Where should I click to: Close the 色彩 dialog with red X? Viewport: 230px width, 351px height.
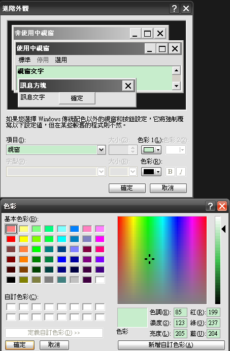[222, 206]
